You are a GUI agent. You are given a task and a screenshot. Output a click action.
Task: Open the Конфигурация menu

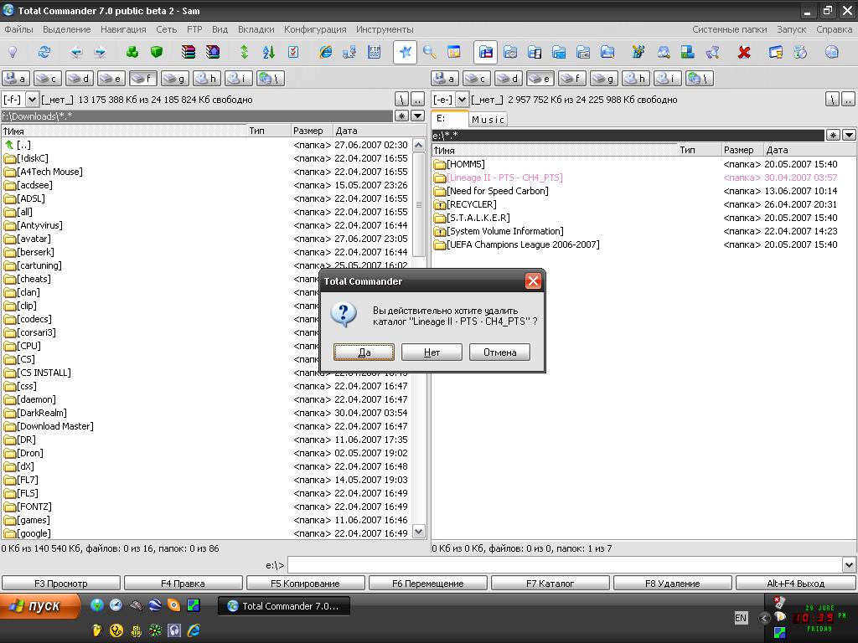coord(315,29)
